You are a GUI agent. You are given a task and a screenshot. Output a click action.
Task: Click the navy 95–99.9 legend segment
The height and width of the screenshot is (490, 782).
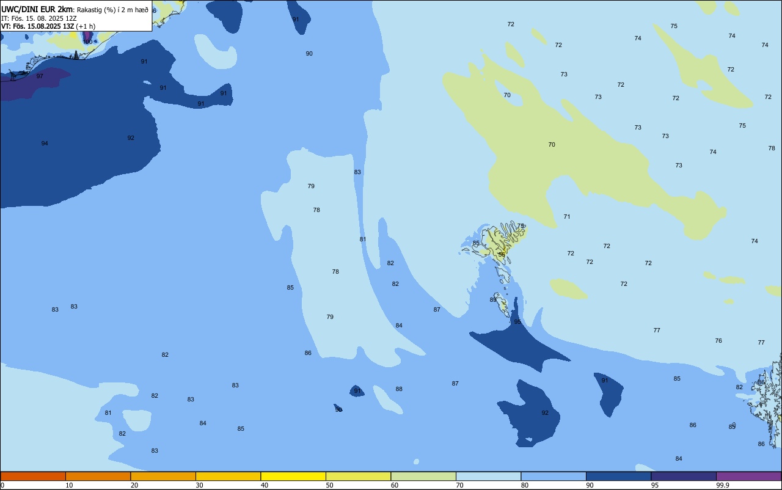point(684,476)
